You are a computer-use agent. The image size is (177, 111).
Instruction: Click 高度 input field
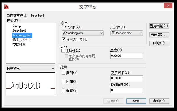(x=127, y=56)
